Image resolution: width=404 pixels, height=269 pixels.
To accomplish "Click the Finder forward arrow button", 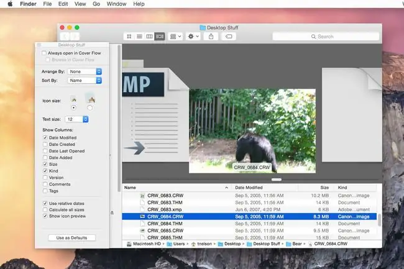I will click(x=75, y=37).
